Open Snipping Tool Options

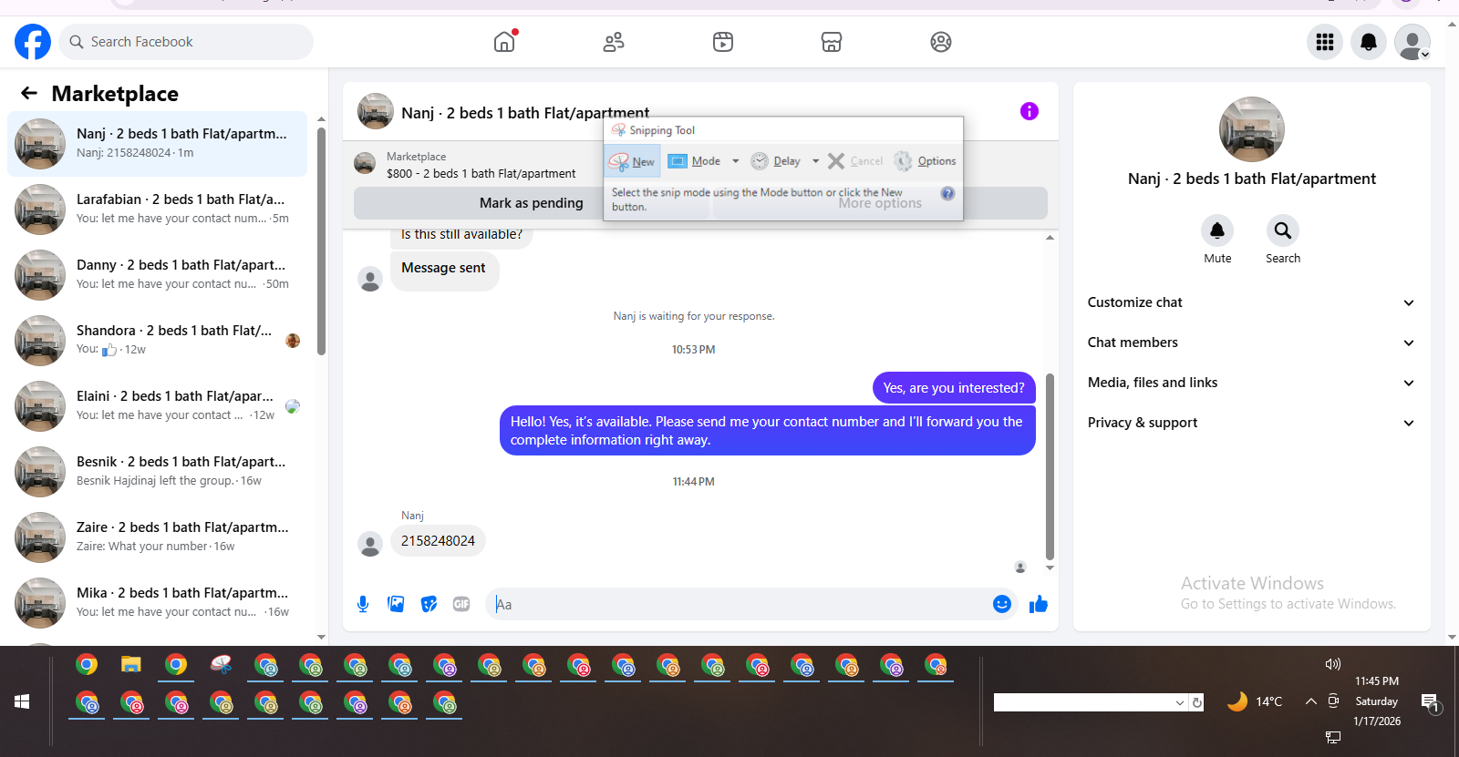tap(926, 161)
